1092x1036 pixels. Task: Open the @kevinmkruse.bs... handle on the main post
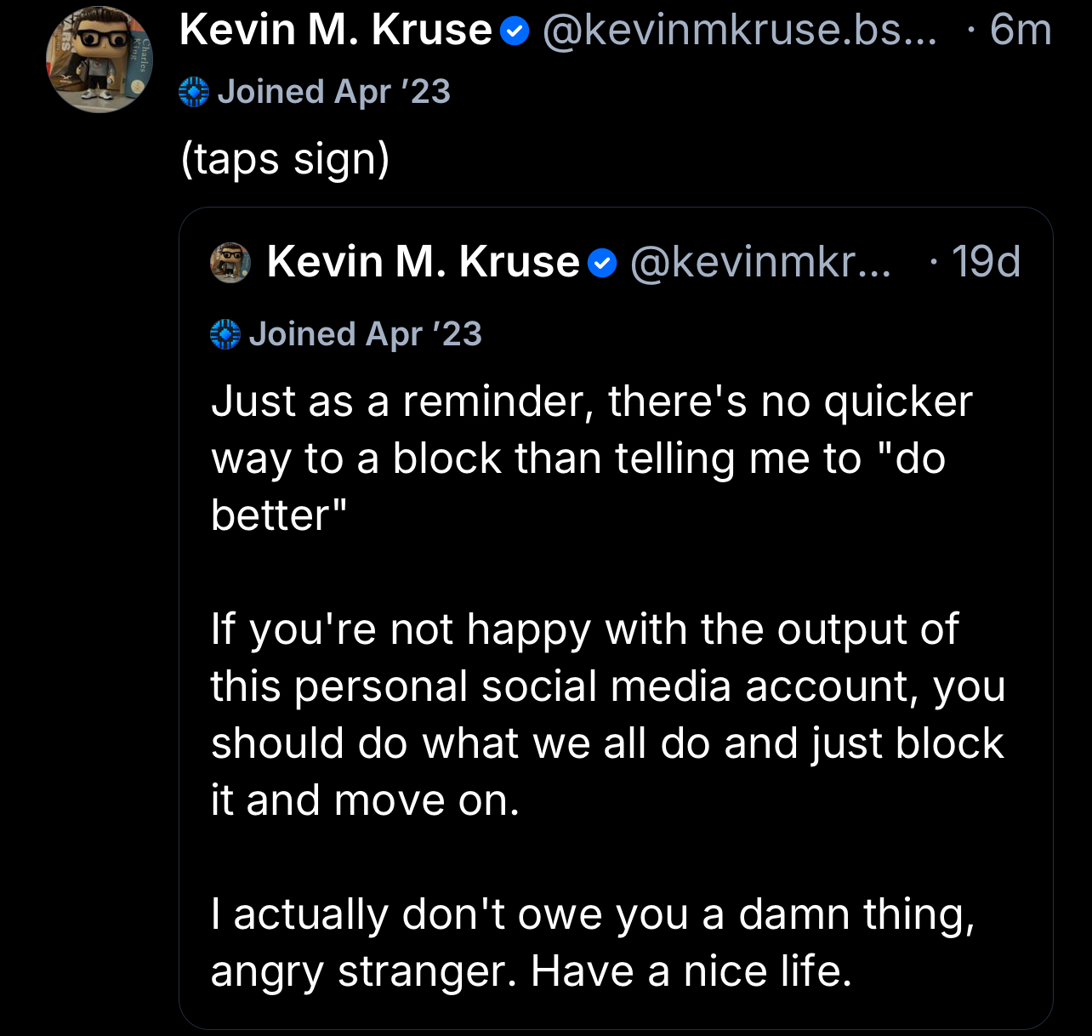739,31
